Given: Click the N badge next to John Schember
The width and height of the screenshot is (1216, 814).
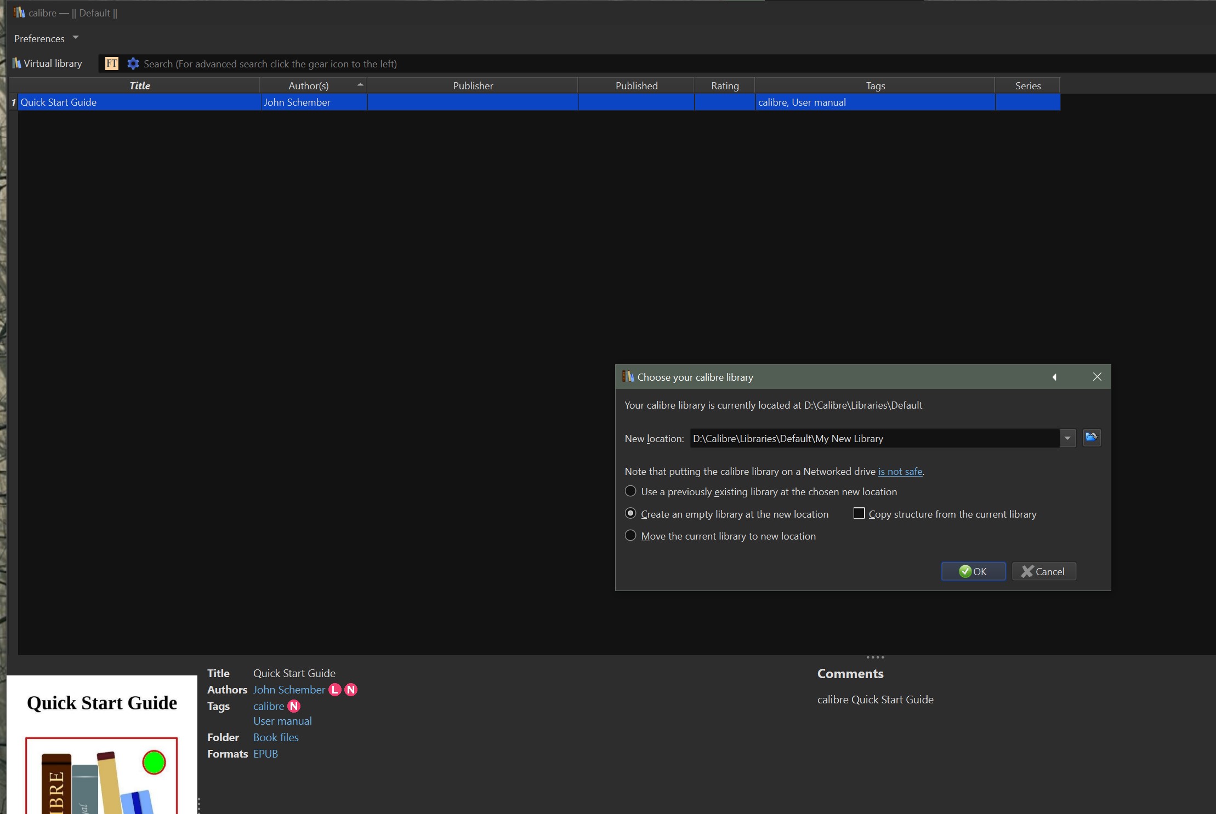Looking at the screenshot, I should point(351,690).
